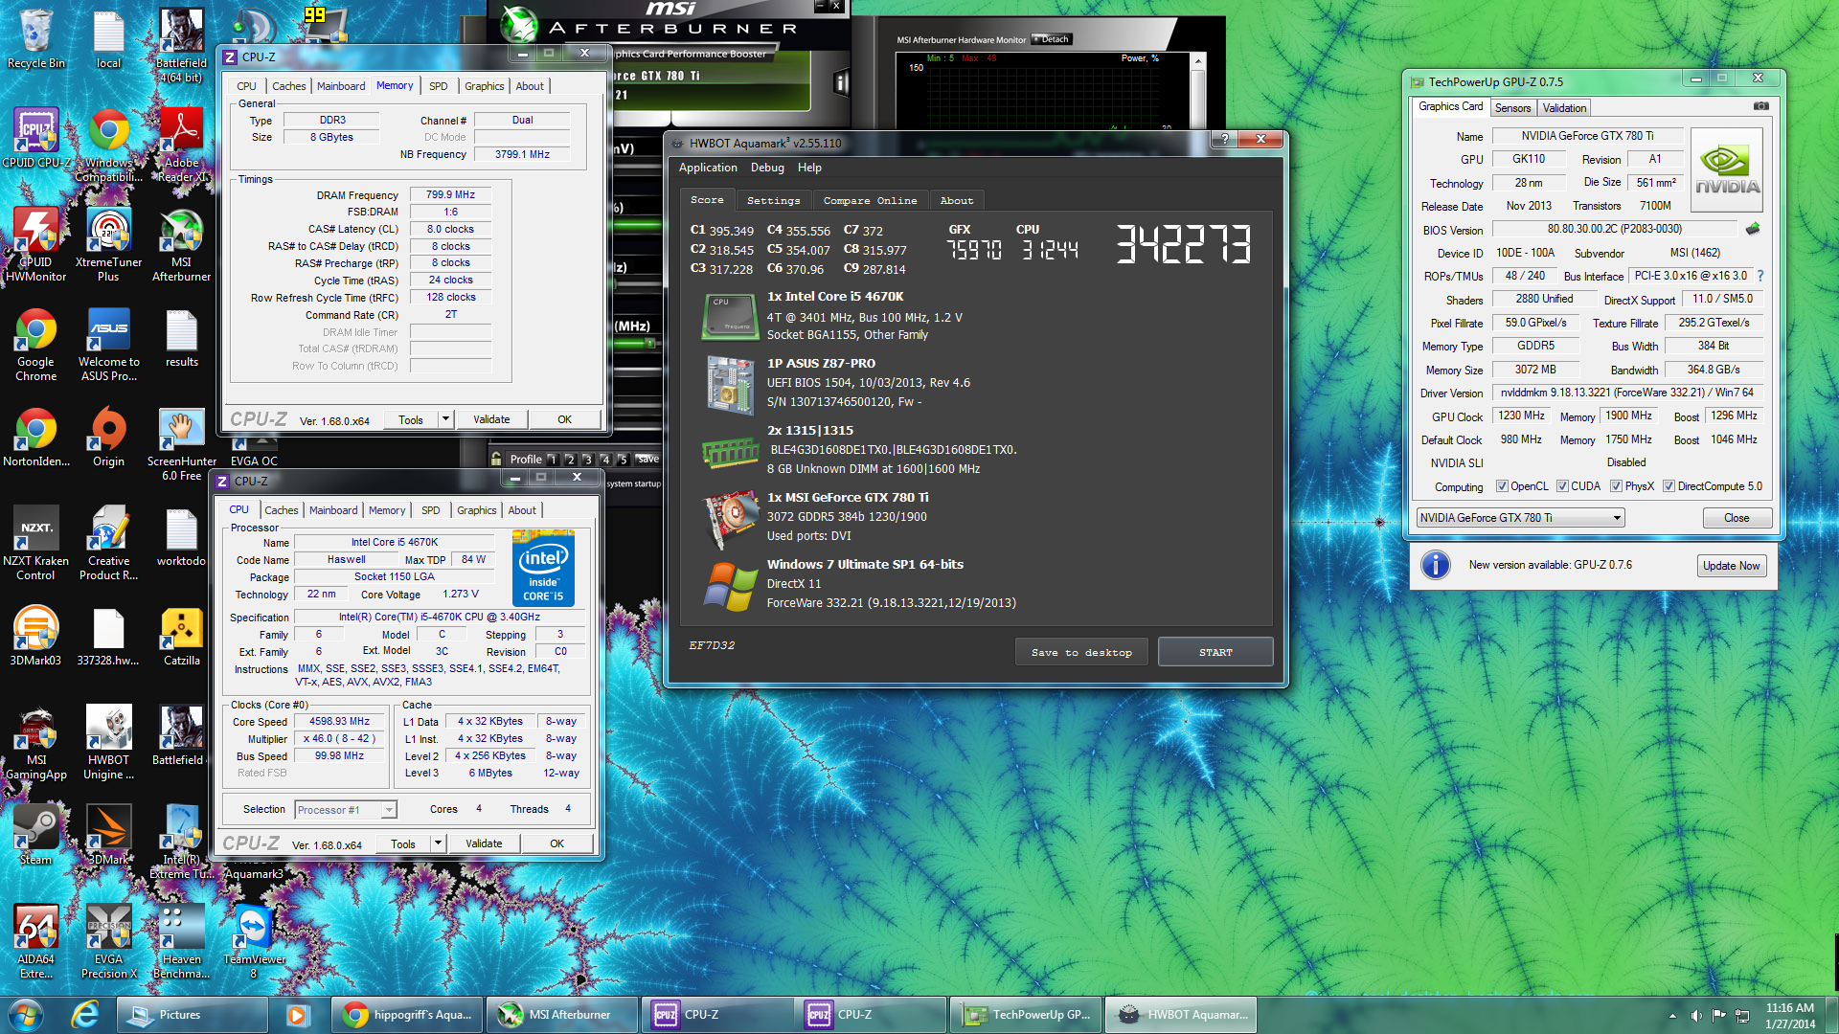Click Validate in upper CPU-Z window

[x=491, y=419]
